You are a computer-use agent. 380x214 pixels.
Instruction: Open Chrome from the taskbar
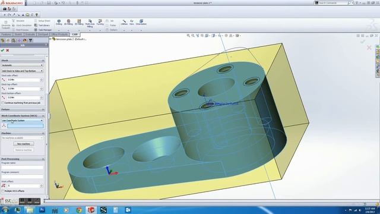[79, 210]
